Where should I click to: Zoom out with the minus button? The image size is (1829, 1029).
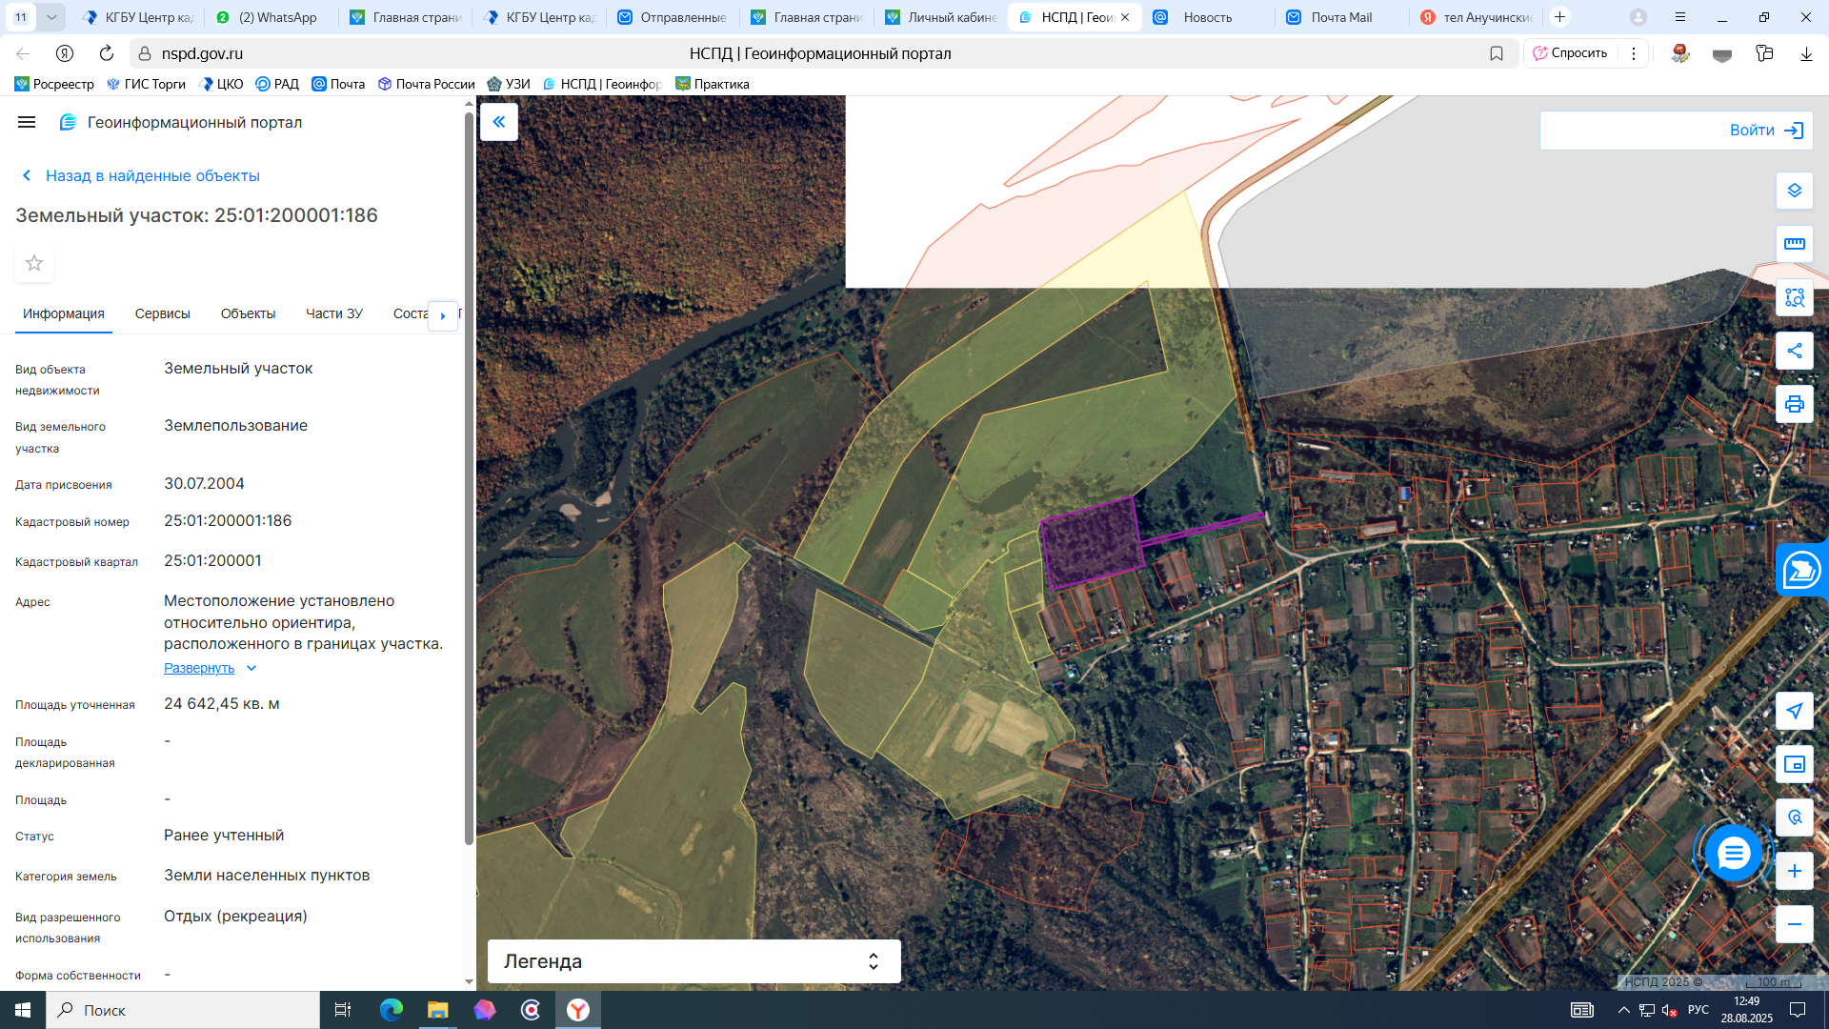[x=1794, y=924]
